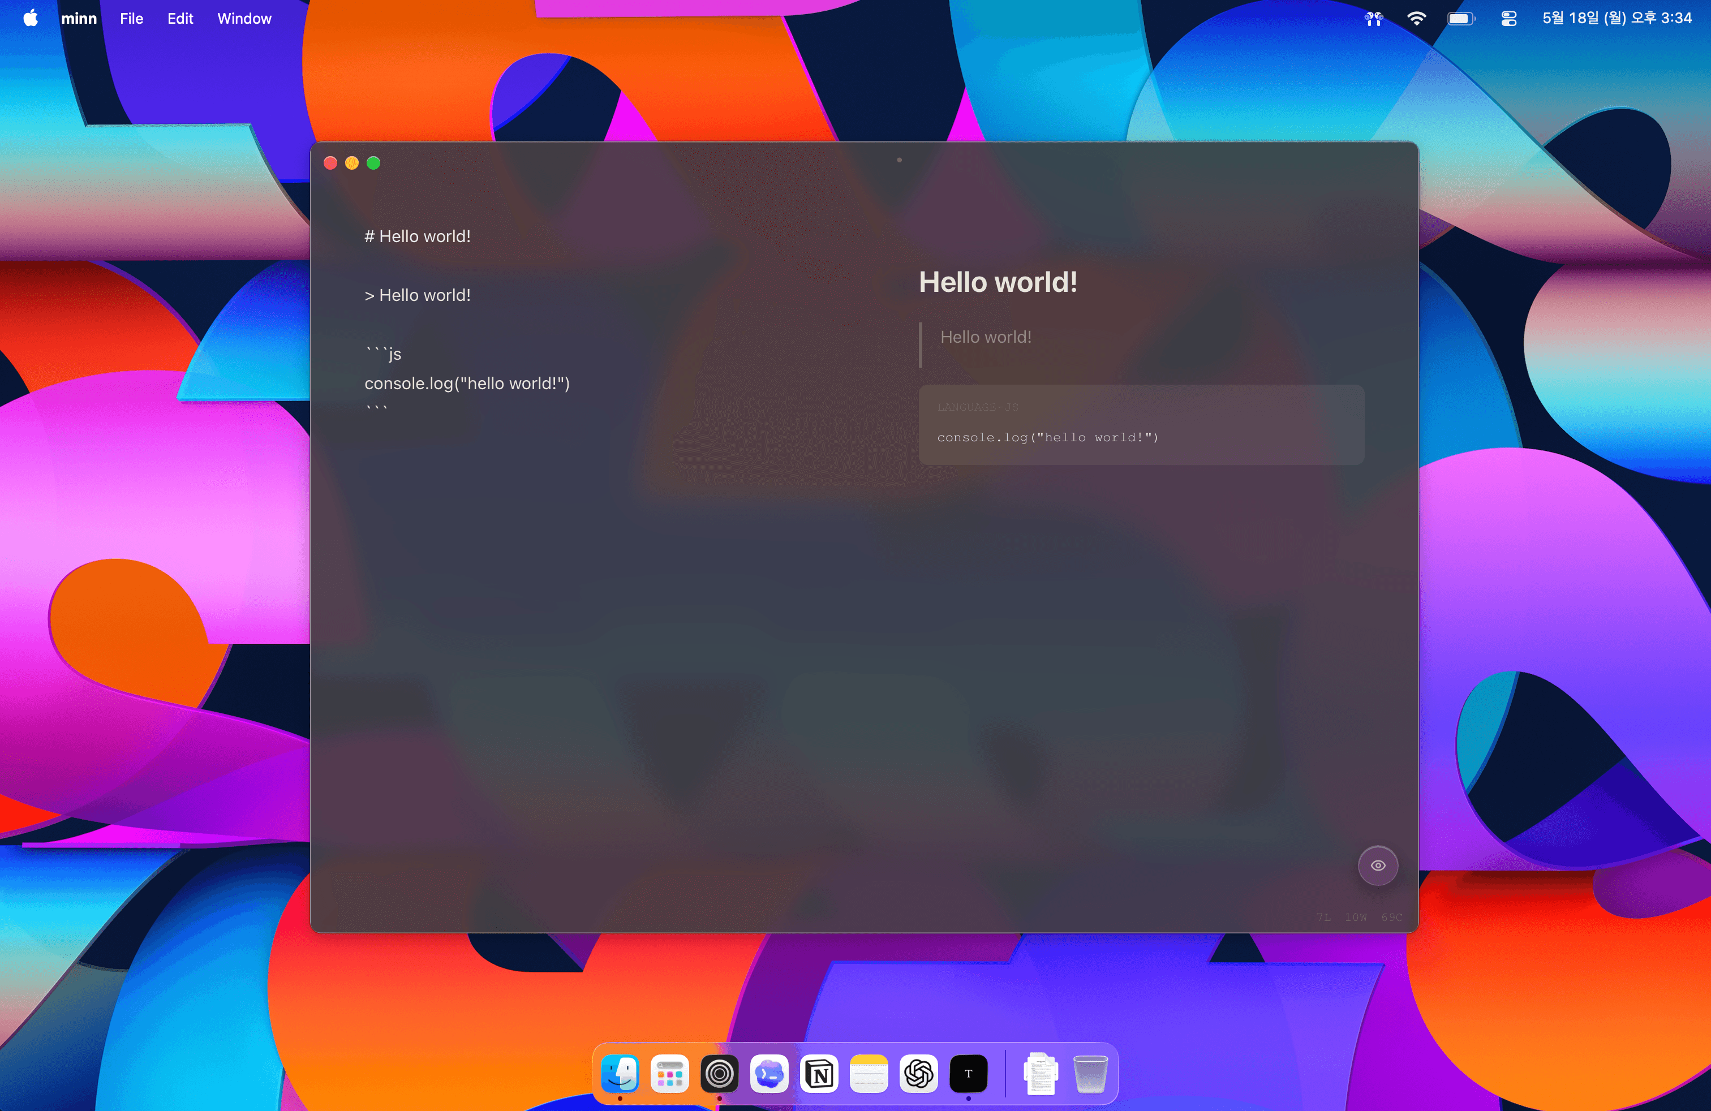Click the '# Hello world!' line in editor
The image size is (1711, 1111).
pos(417,236)
